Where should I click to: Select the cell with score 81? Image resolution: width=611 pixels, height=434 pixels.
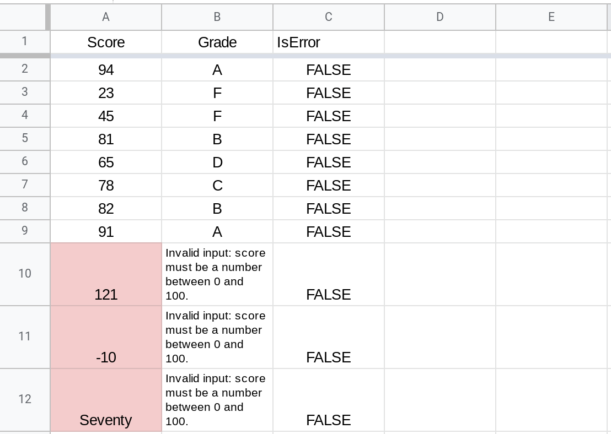pyautogui.click(x=106, y=139)
